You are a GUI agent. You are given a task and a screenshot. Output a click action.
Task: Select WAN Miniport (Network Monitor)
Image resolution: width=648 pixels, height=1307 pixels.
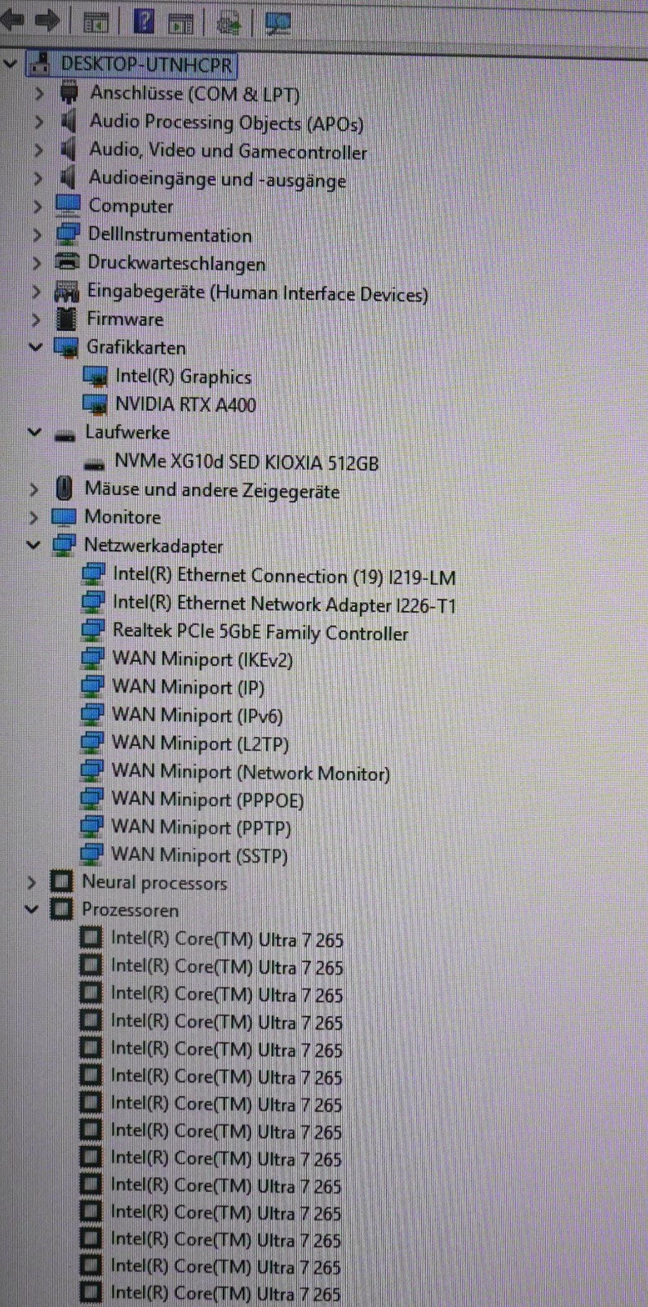[251, 772]
